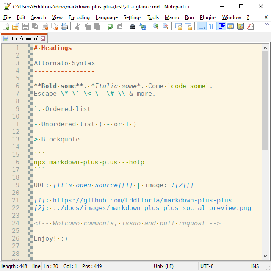Click the 'length : 448' status entry
Image resolution: width=271 pixels, height=271 pixels.
coord(14,266)
